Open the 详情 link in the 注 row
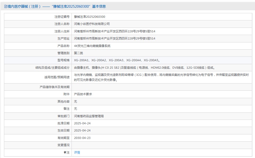The height and width of the screenshot is (158, 255). tap(77, 152)
